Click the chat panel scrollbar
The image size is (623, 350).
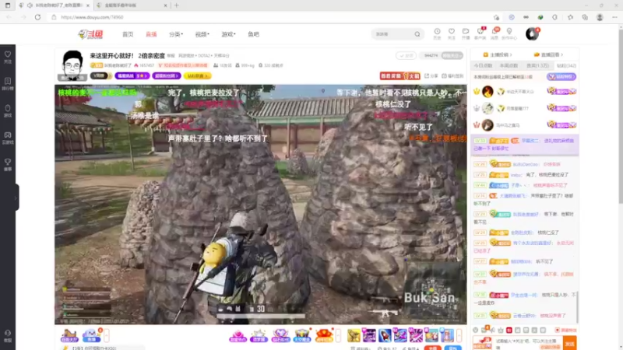pyautogui.click(x=577, y=307)
